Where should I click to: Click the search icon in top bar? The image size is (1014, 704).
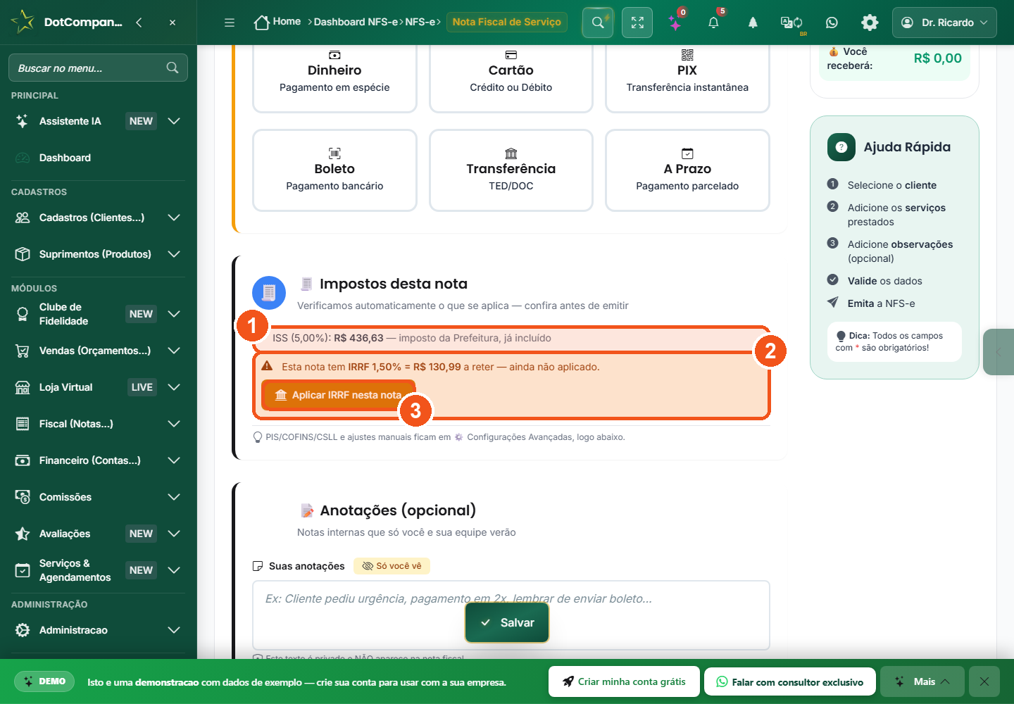598,23
